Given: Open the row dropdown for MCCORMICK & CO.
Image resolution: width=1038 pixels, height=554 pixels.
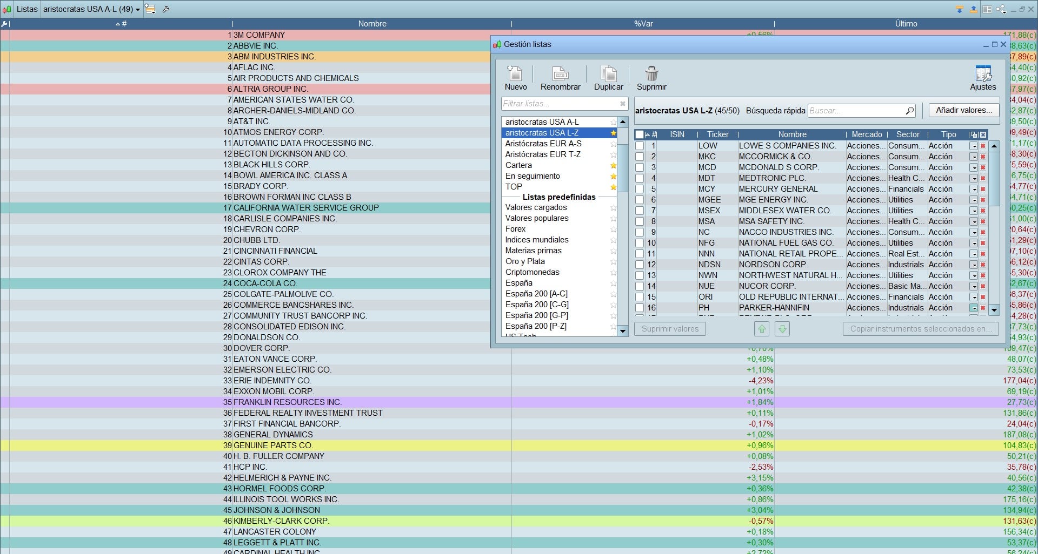Looking at the screenshot, I should pos(974,157).
